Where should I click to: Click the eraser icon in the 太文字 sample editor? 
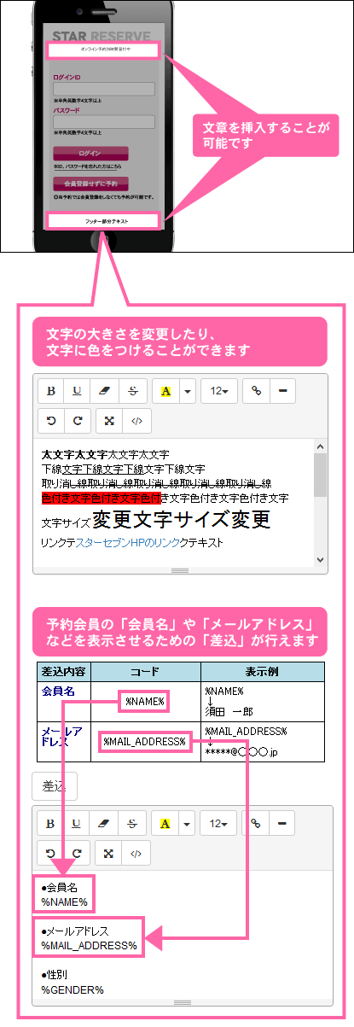tap(105, 391)
